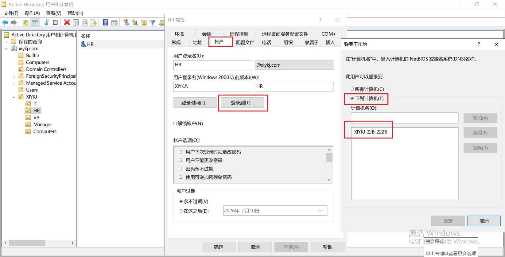The width and height of the screenshot is (505, 257).
Task: Open the 操作(A) menu
Action: point(32,13)
